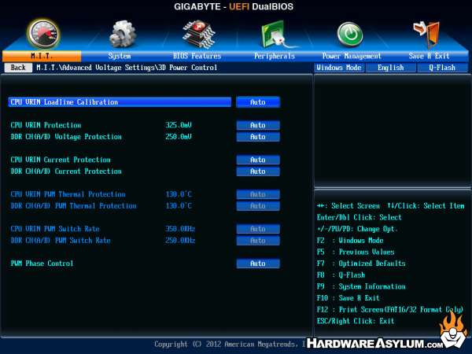Click the F10 Save & Exit help line
This screenshot has height=354, width=472.
coord(348,298)
